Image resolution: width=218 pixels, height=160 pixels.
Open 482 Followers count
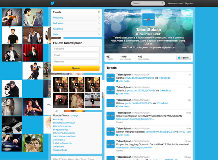(x=143, y=58)
